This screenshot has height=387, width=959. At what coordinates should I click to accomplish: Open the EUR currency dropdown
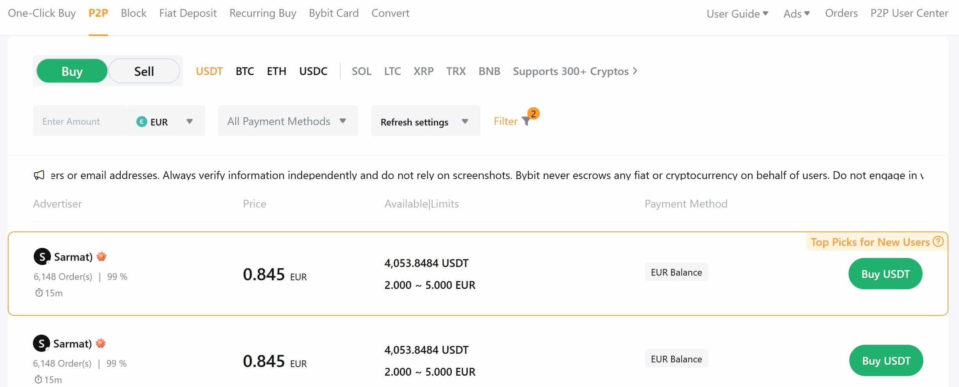[166, 122]
